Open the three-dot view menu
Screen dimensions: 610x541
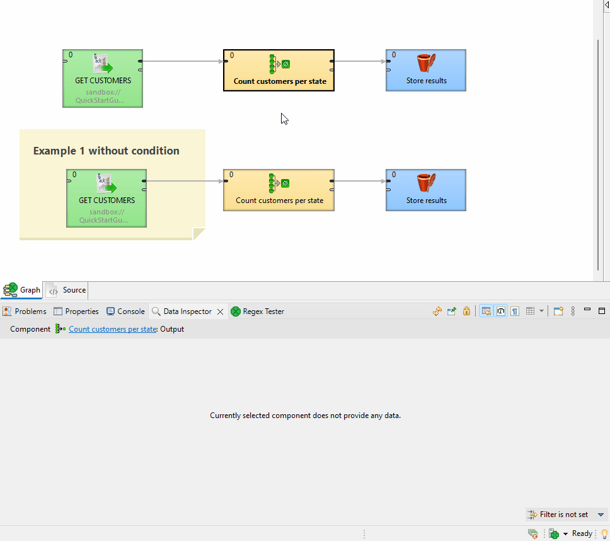(573, 311)
